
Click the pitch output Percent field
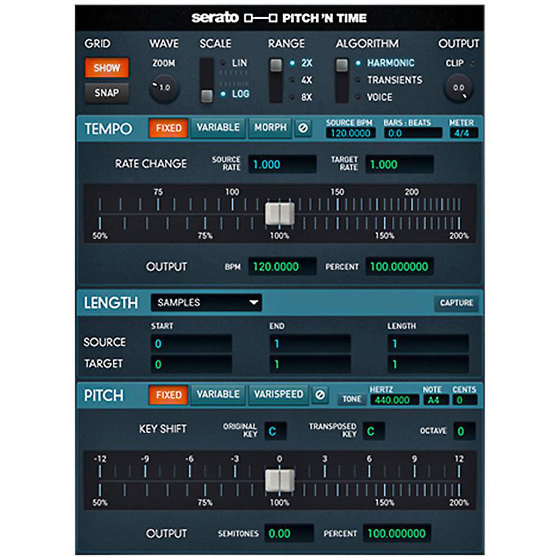tap(397, 533)
